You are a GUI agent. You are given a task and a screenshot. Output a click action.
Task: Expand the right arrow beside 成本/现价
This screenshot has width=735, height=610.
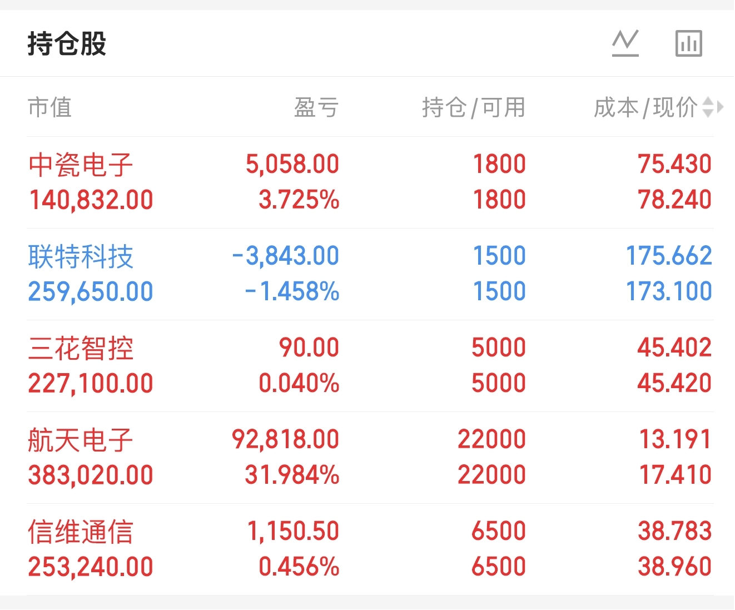coord(721,107)
